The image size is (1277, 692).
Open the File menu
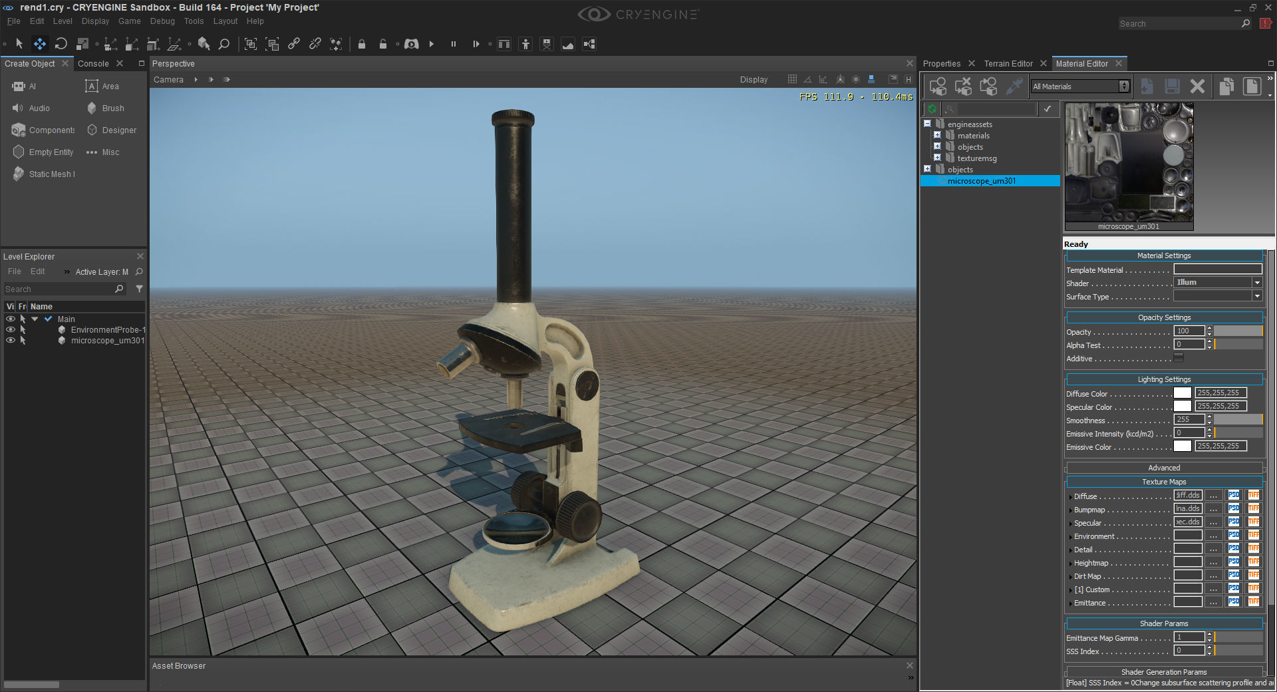click(x=13, y=21)
